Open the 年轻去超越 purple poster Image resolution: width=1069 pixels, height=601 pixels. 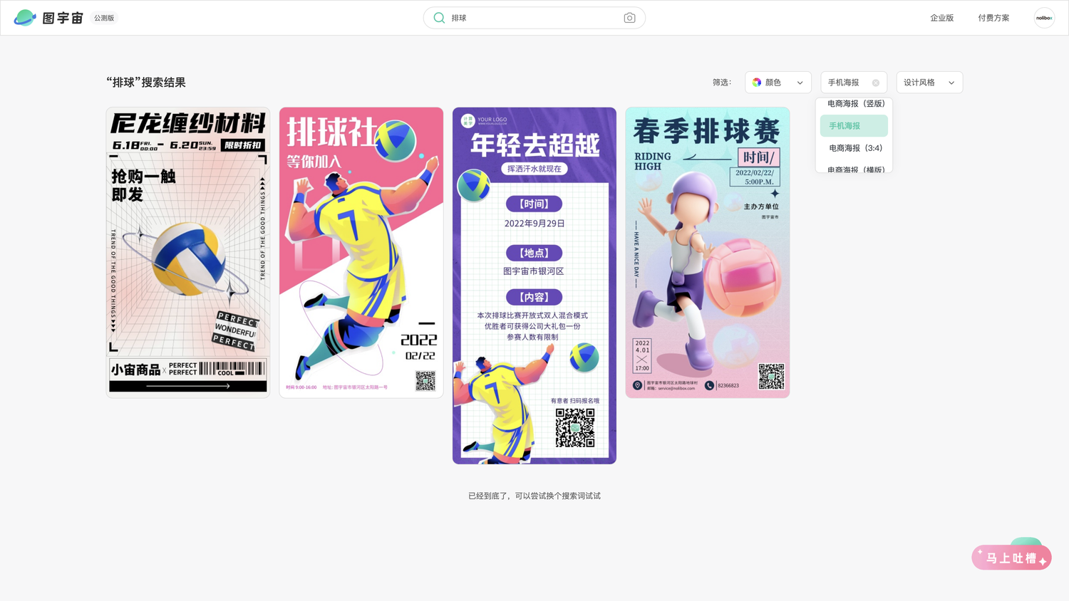click(x=534, y=286)
